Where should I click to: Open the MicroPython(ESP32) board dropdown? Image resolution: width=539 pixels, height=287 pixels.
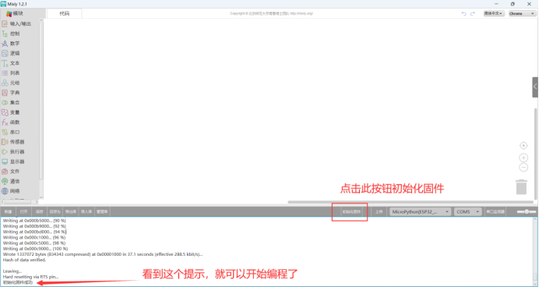coord(420,211)
